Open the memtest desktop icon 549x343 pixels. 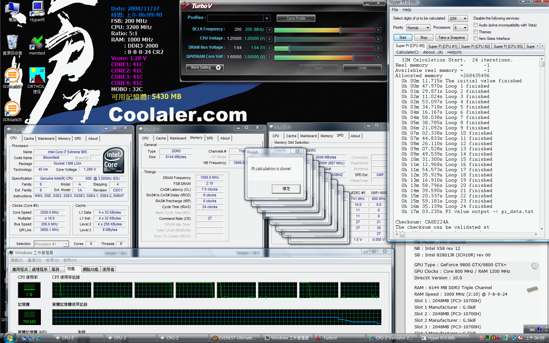click(x=37, y=45)
